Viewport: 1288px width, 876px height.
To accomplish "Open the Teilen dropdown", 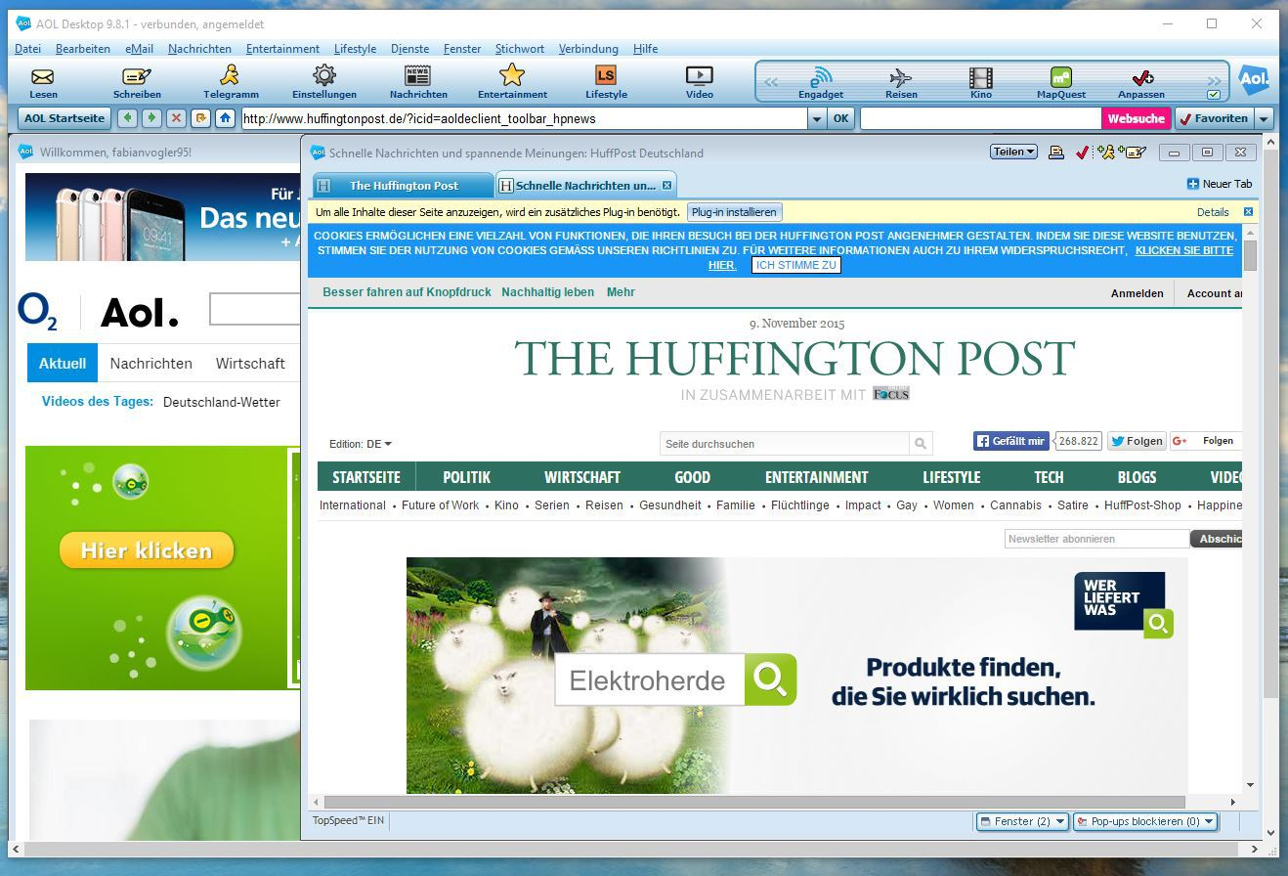I will 1013,152.
